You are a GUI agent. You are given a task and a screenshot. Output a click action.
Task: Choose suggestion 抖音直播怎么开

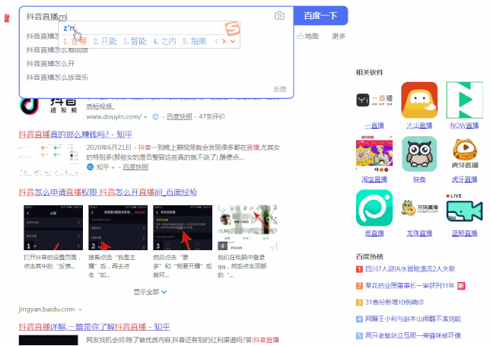coord(51,64)
